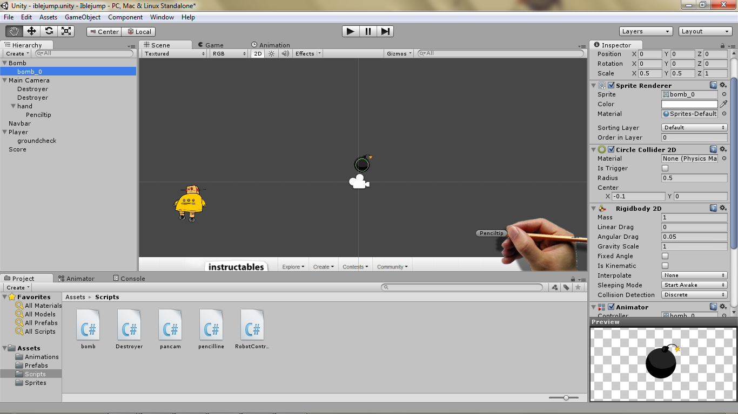Open Circle Collider 2D gear settings menu

[x=723, y=149]
